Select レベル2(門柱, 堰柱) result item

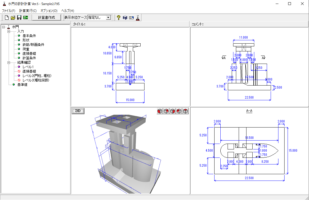37,76
